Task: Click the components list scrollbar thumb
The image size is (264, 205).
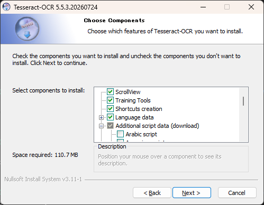Action: pos(243,101)
